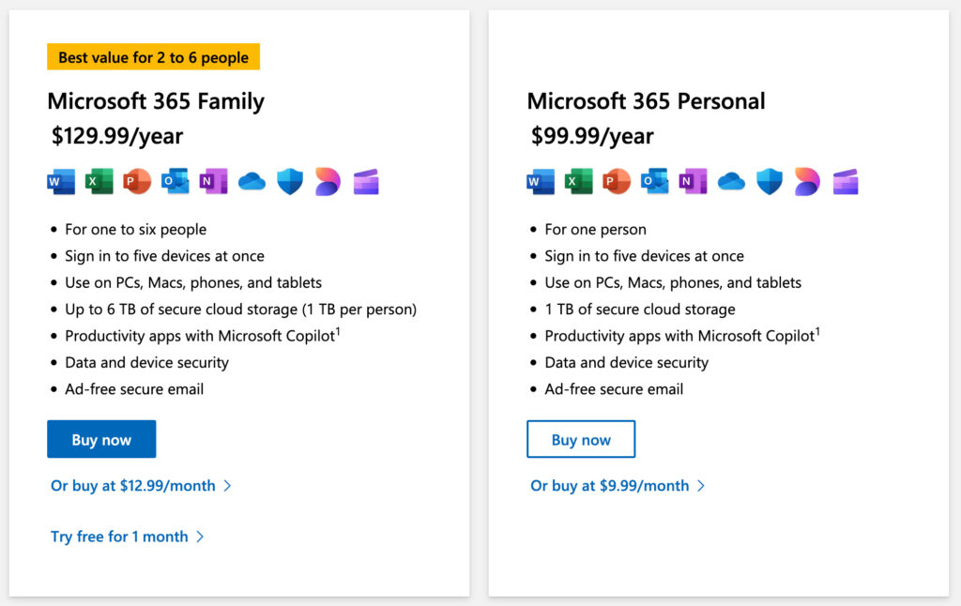Click the Excel icon under Microsoft 365 Family

pyautogui.click(x=99, y=181)
